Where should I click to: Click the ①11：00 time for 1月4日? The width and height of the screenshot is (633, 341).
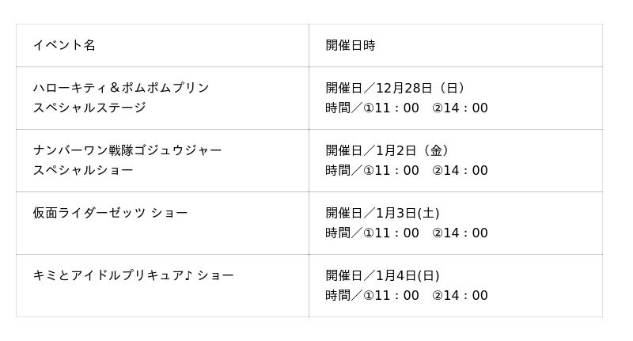point(391,295)
